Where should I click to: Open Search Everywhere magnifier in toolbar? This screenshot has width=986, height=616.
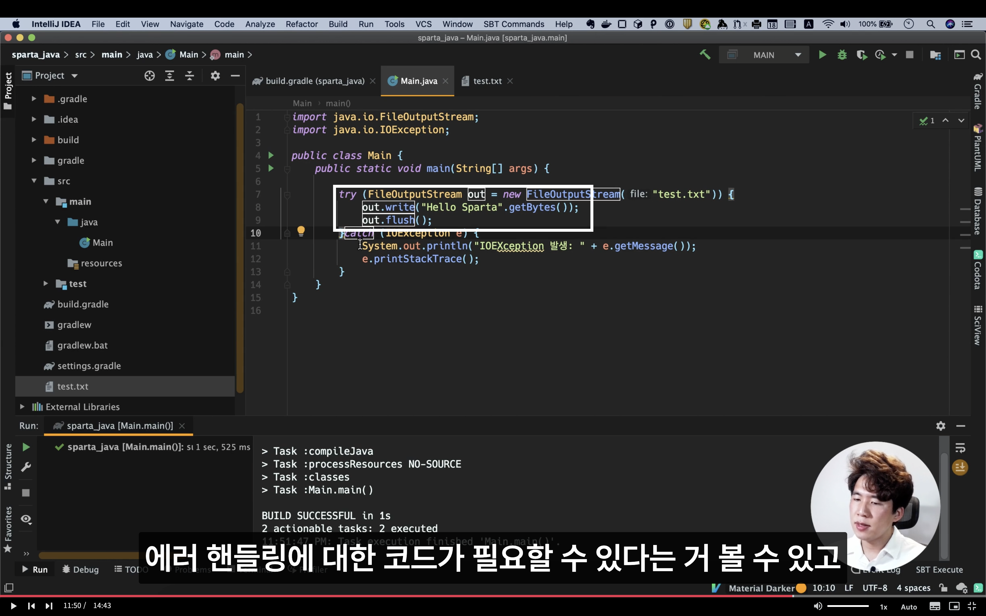coord(976,55)
